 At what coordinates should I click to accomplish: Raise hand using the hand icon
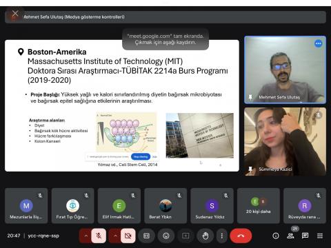click(x=205, y=236)
